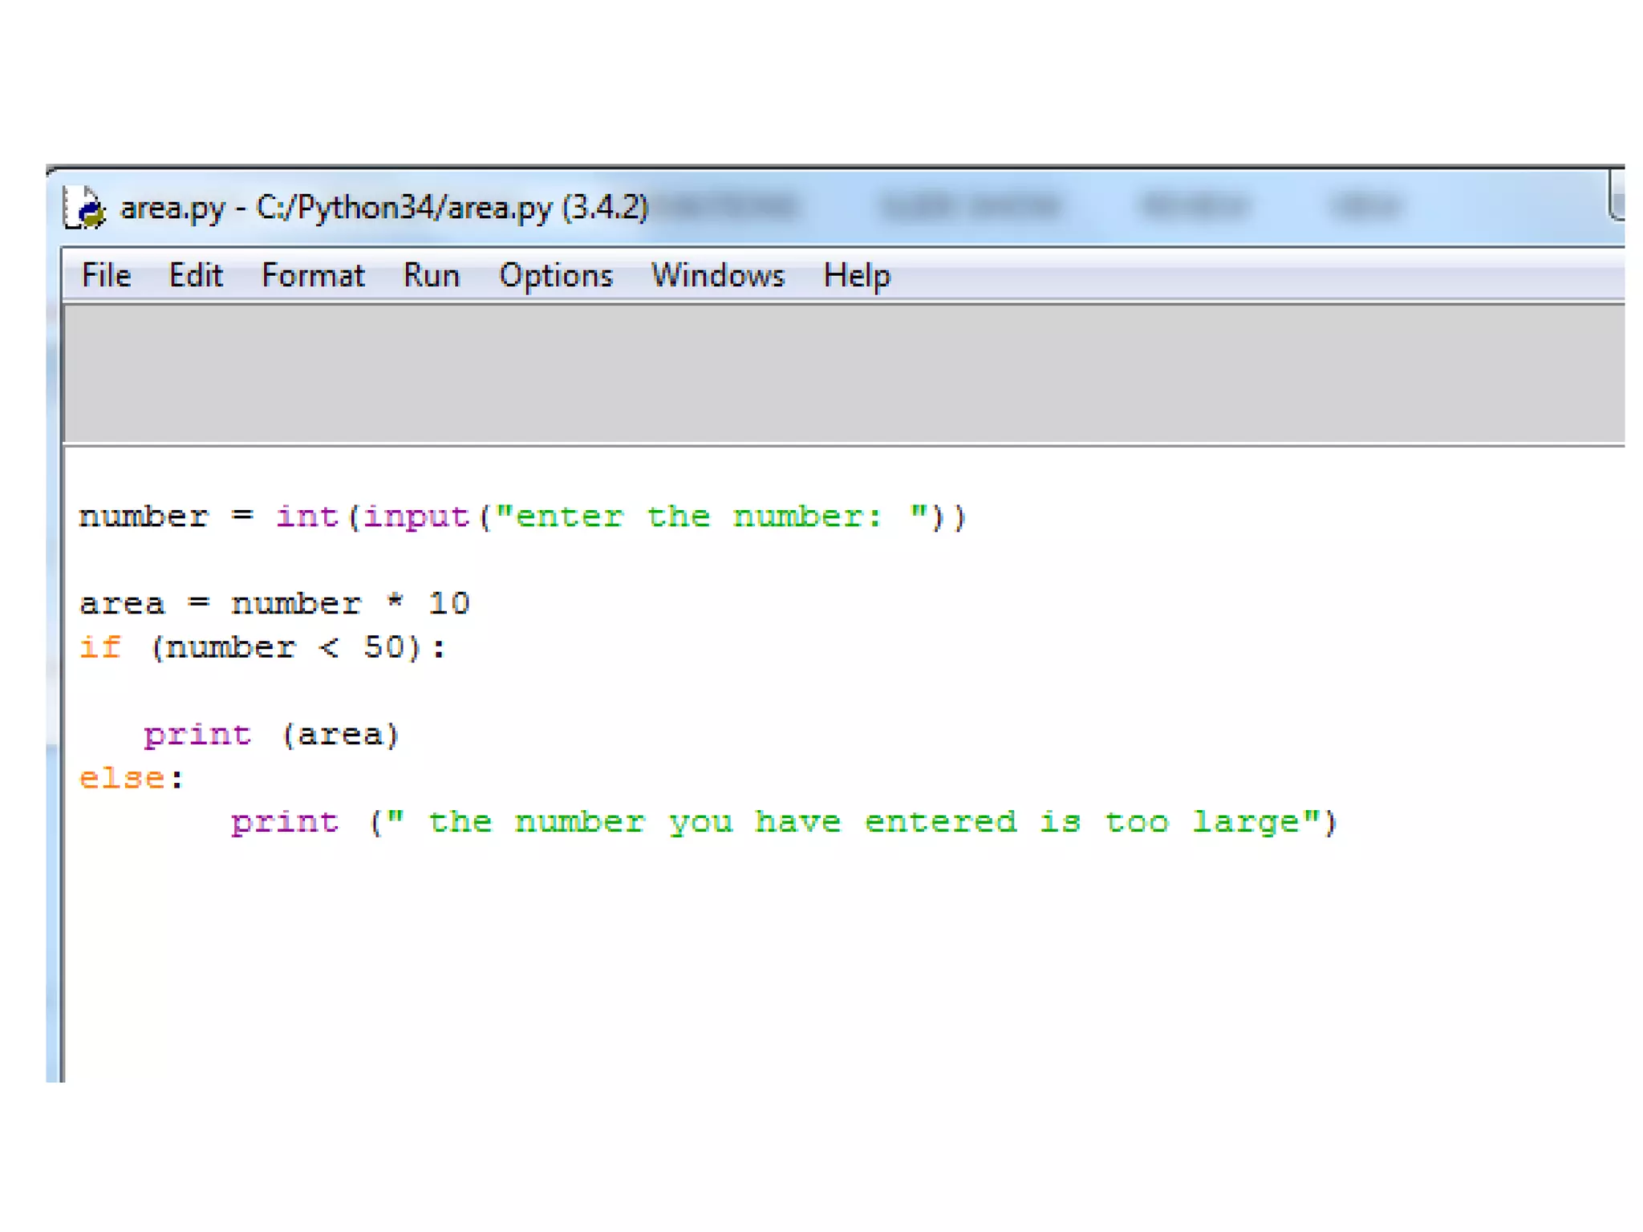Screen dimensions: 1643x1232
Task: Open the Options menu
Action: coord(555,276)
